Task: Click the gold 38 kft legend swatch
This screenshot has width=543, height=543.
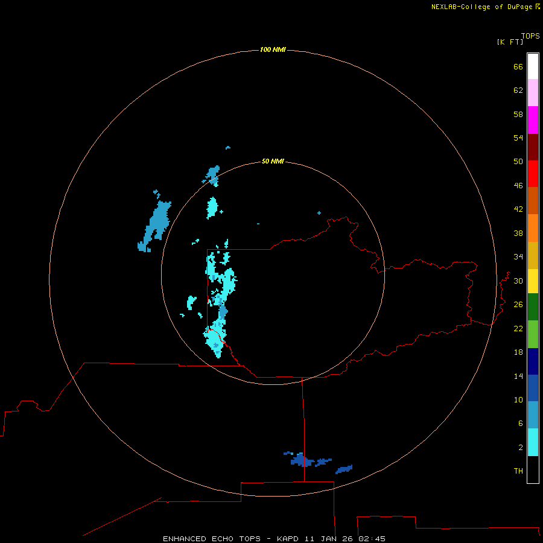Action: click(x=533, y=255)
